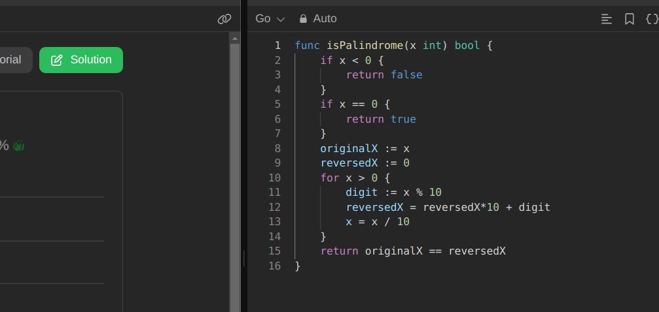The width and height of the screenshot is (659, 312).
Task: Click 'if x == 0 {' on line 5
Action: pos(355,104)
